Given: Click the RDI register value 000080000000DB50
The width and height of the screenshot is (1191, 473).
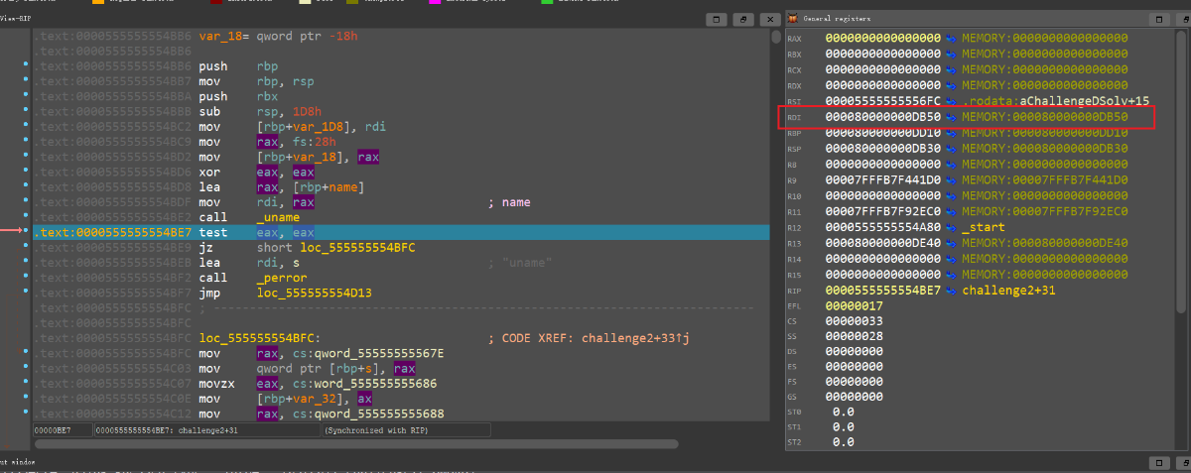Looking at the screenshot, I should [x=883, y=117].
